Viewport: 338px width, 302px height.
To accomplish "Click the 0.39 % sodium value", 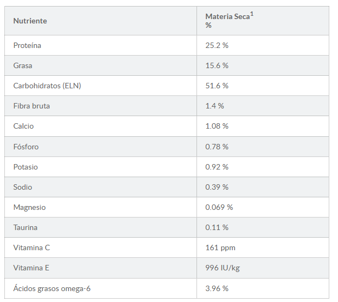I will pyautogui.click(x=217, y=187).
